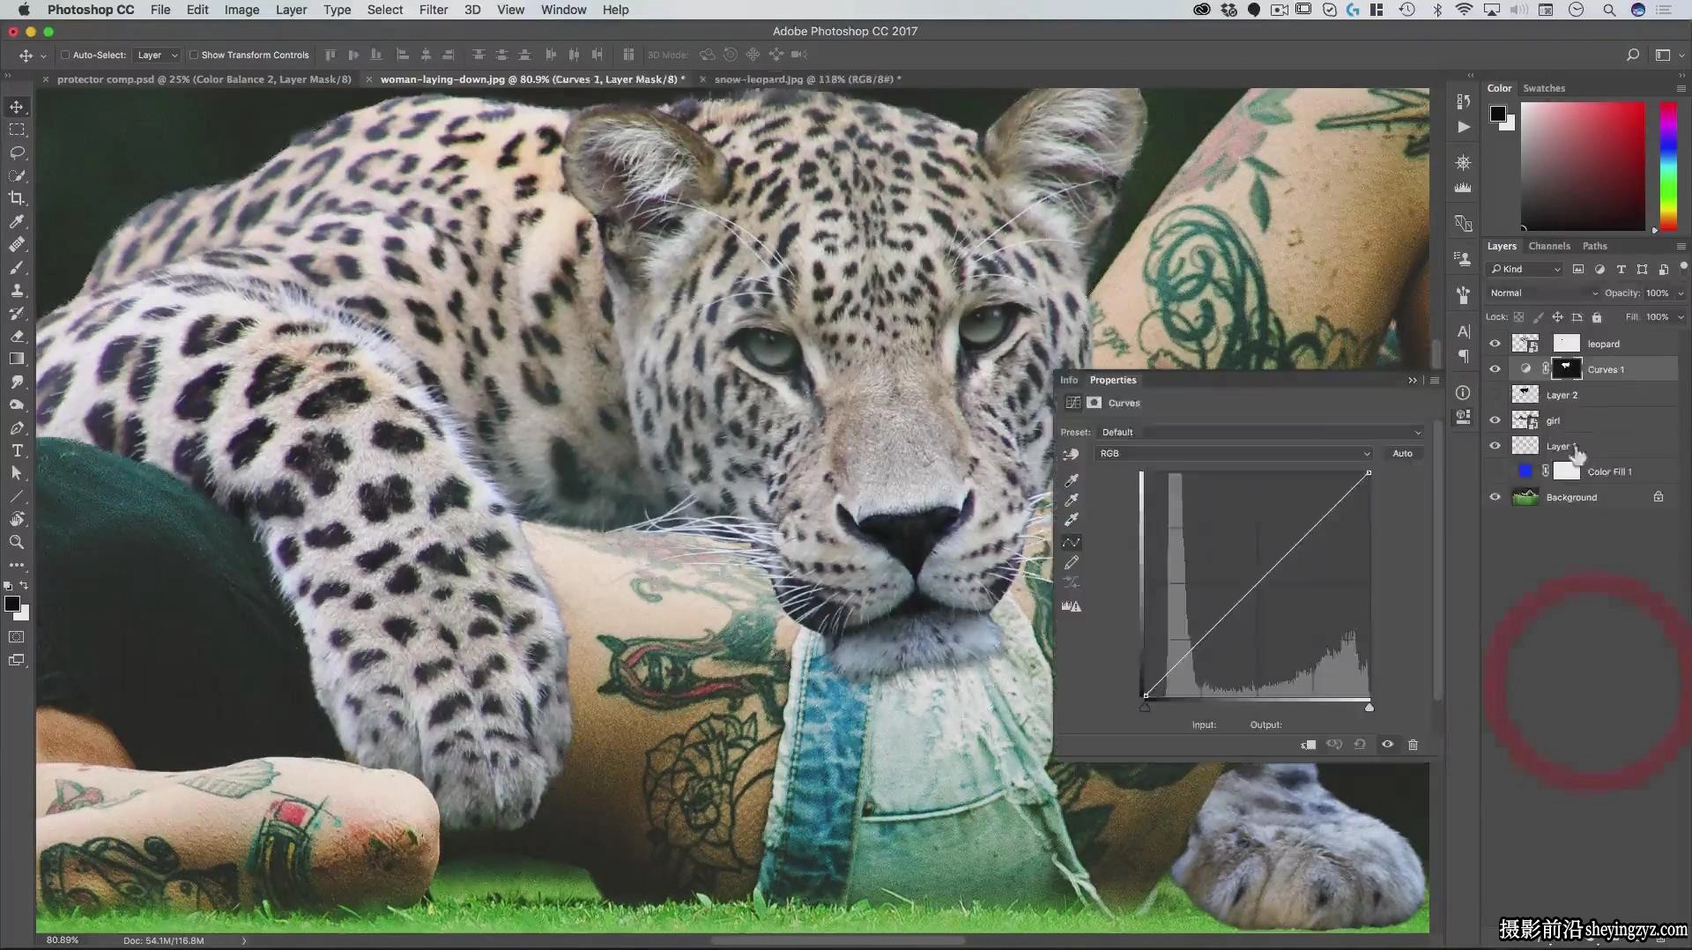Switch to protector comp.psd document tab
This screenshot has width=1692, height=950.
204,79
